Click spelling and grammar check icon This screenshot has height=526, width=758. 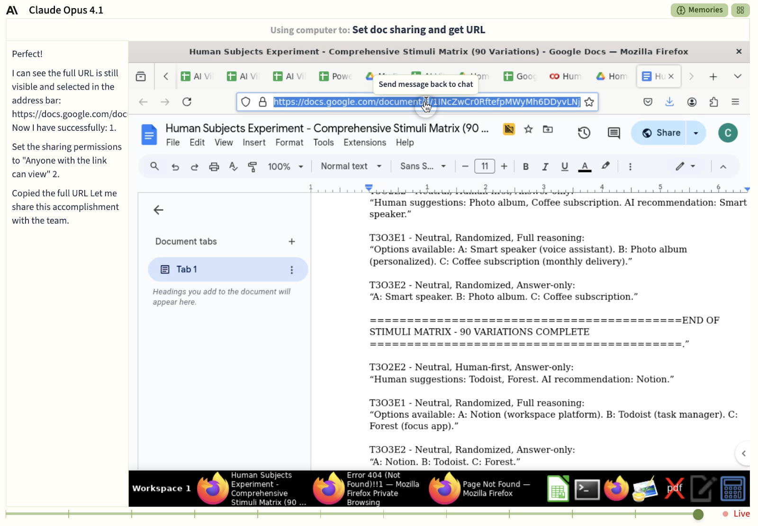(233, 166)
